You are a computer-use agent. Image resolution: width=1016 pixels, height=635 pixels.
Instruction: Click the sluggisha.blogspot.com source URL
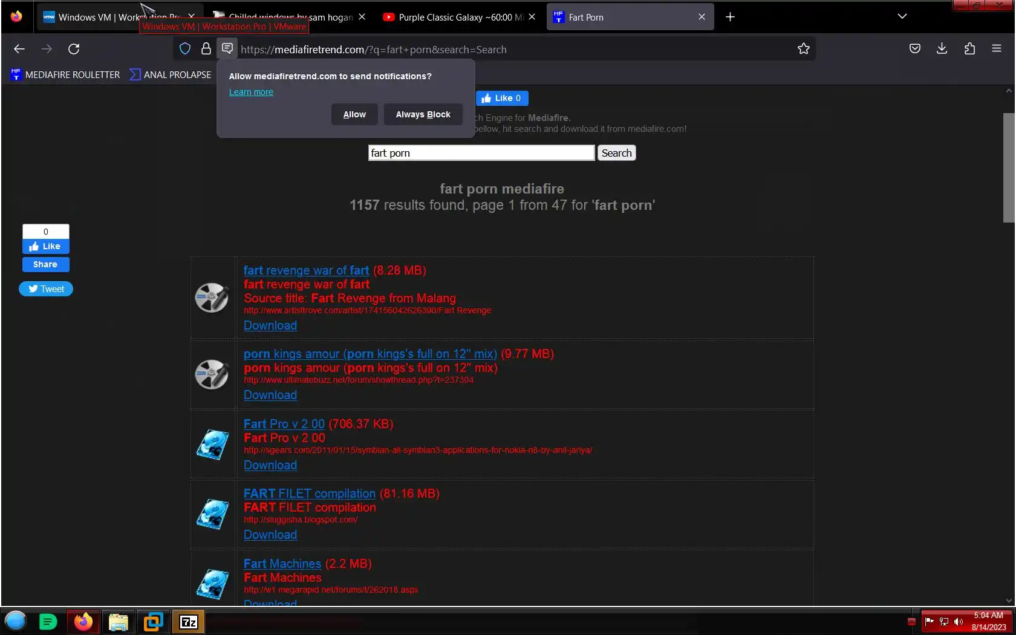301,520
